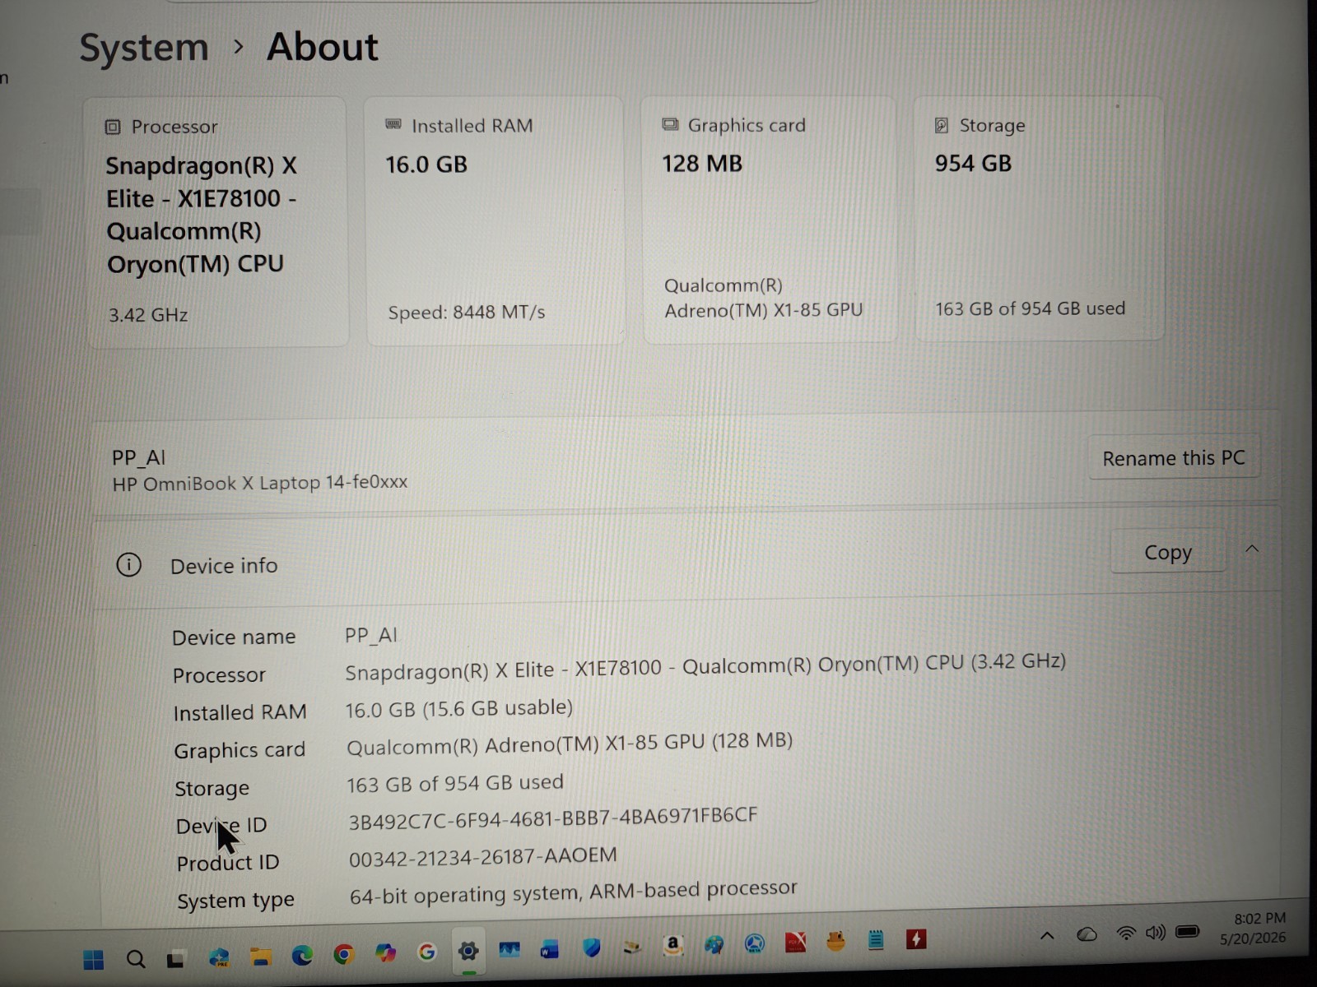Click the Rename this PC button
1317x987 pixels.
click(1174, 458)
